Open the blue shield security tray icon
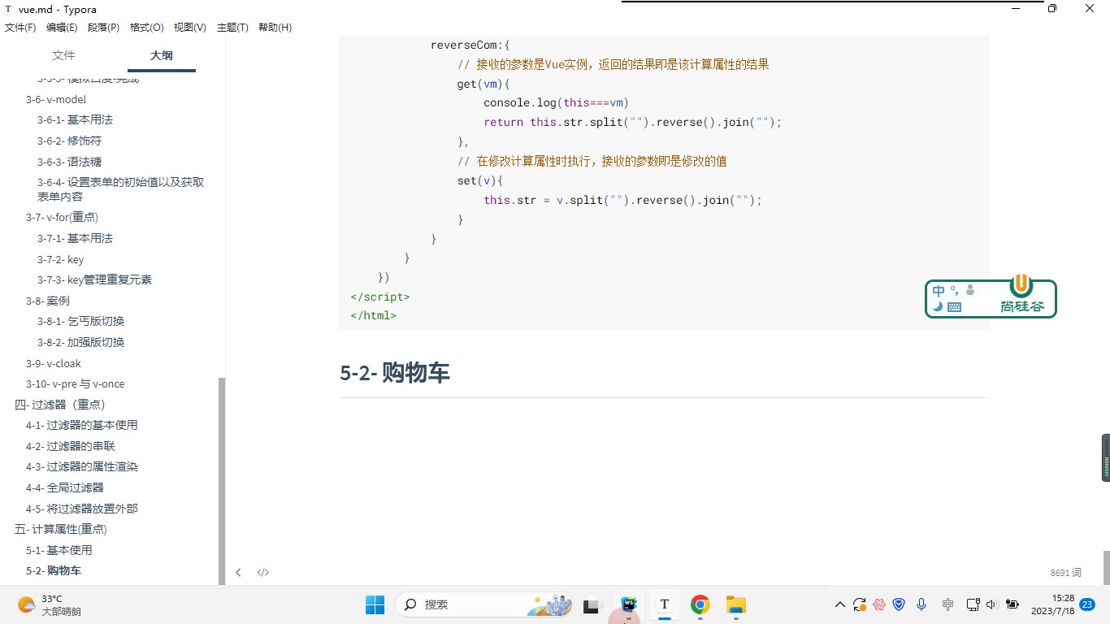This screenshot has width=1110, height=624. pos(899,604)
